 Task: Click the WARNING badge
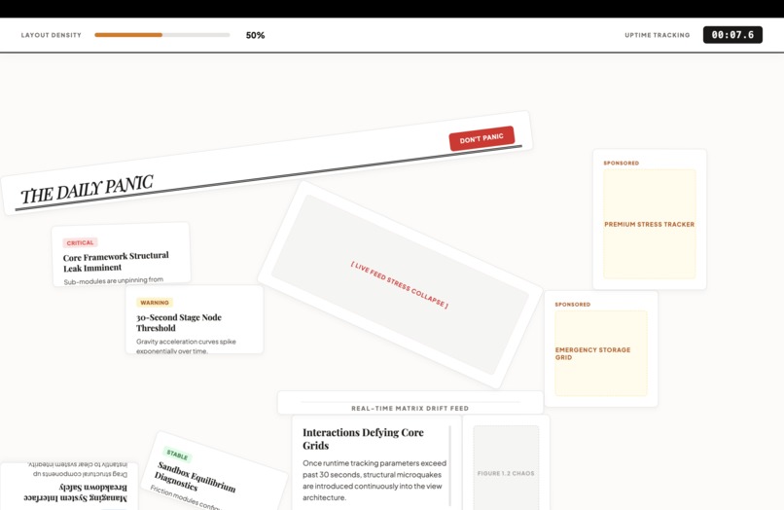pyautogui.click(x=155, y=303)
